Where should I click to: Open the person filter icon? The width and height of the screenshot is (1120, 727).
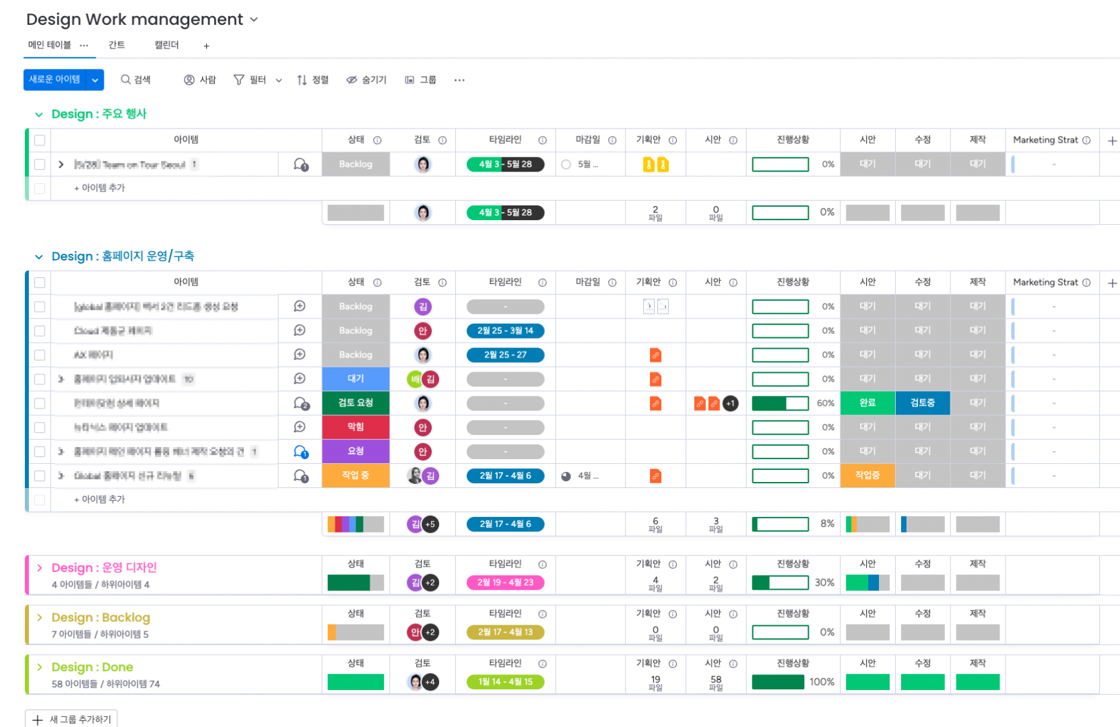click(x=189, y=80)
